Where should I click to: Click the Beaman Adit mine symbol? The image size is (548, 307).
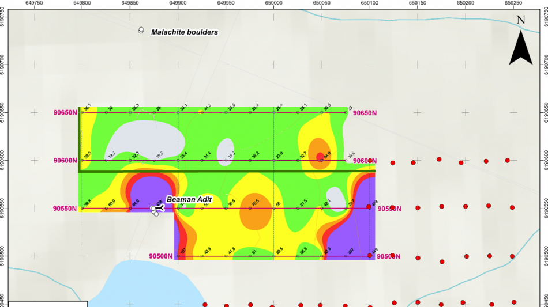pos(159,209)
